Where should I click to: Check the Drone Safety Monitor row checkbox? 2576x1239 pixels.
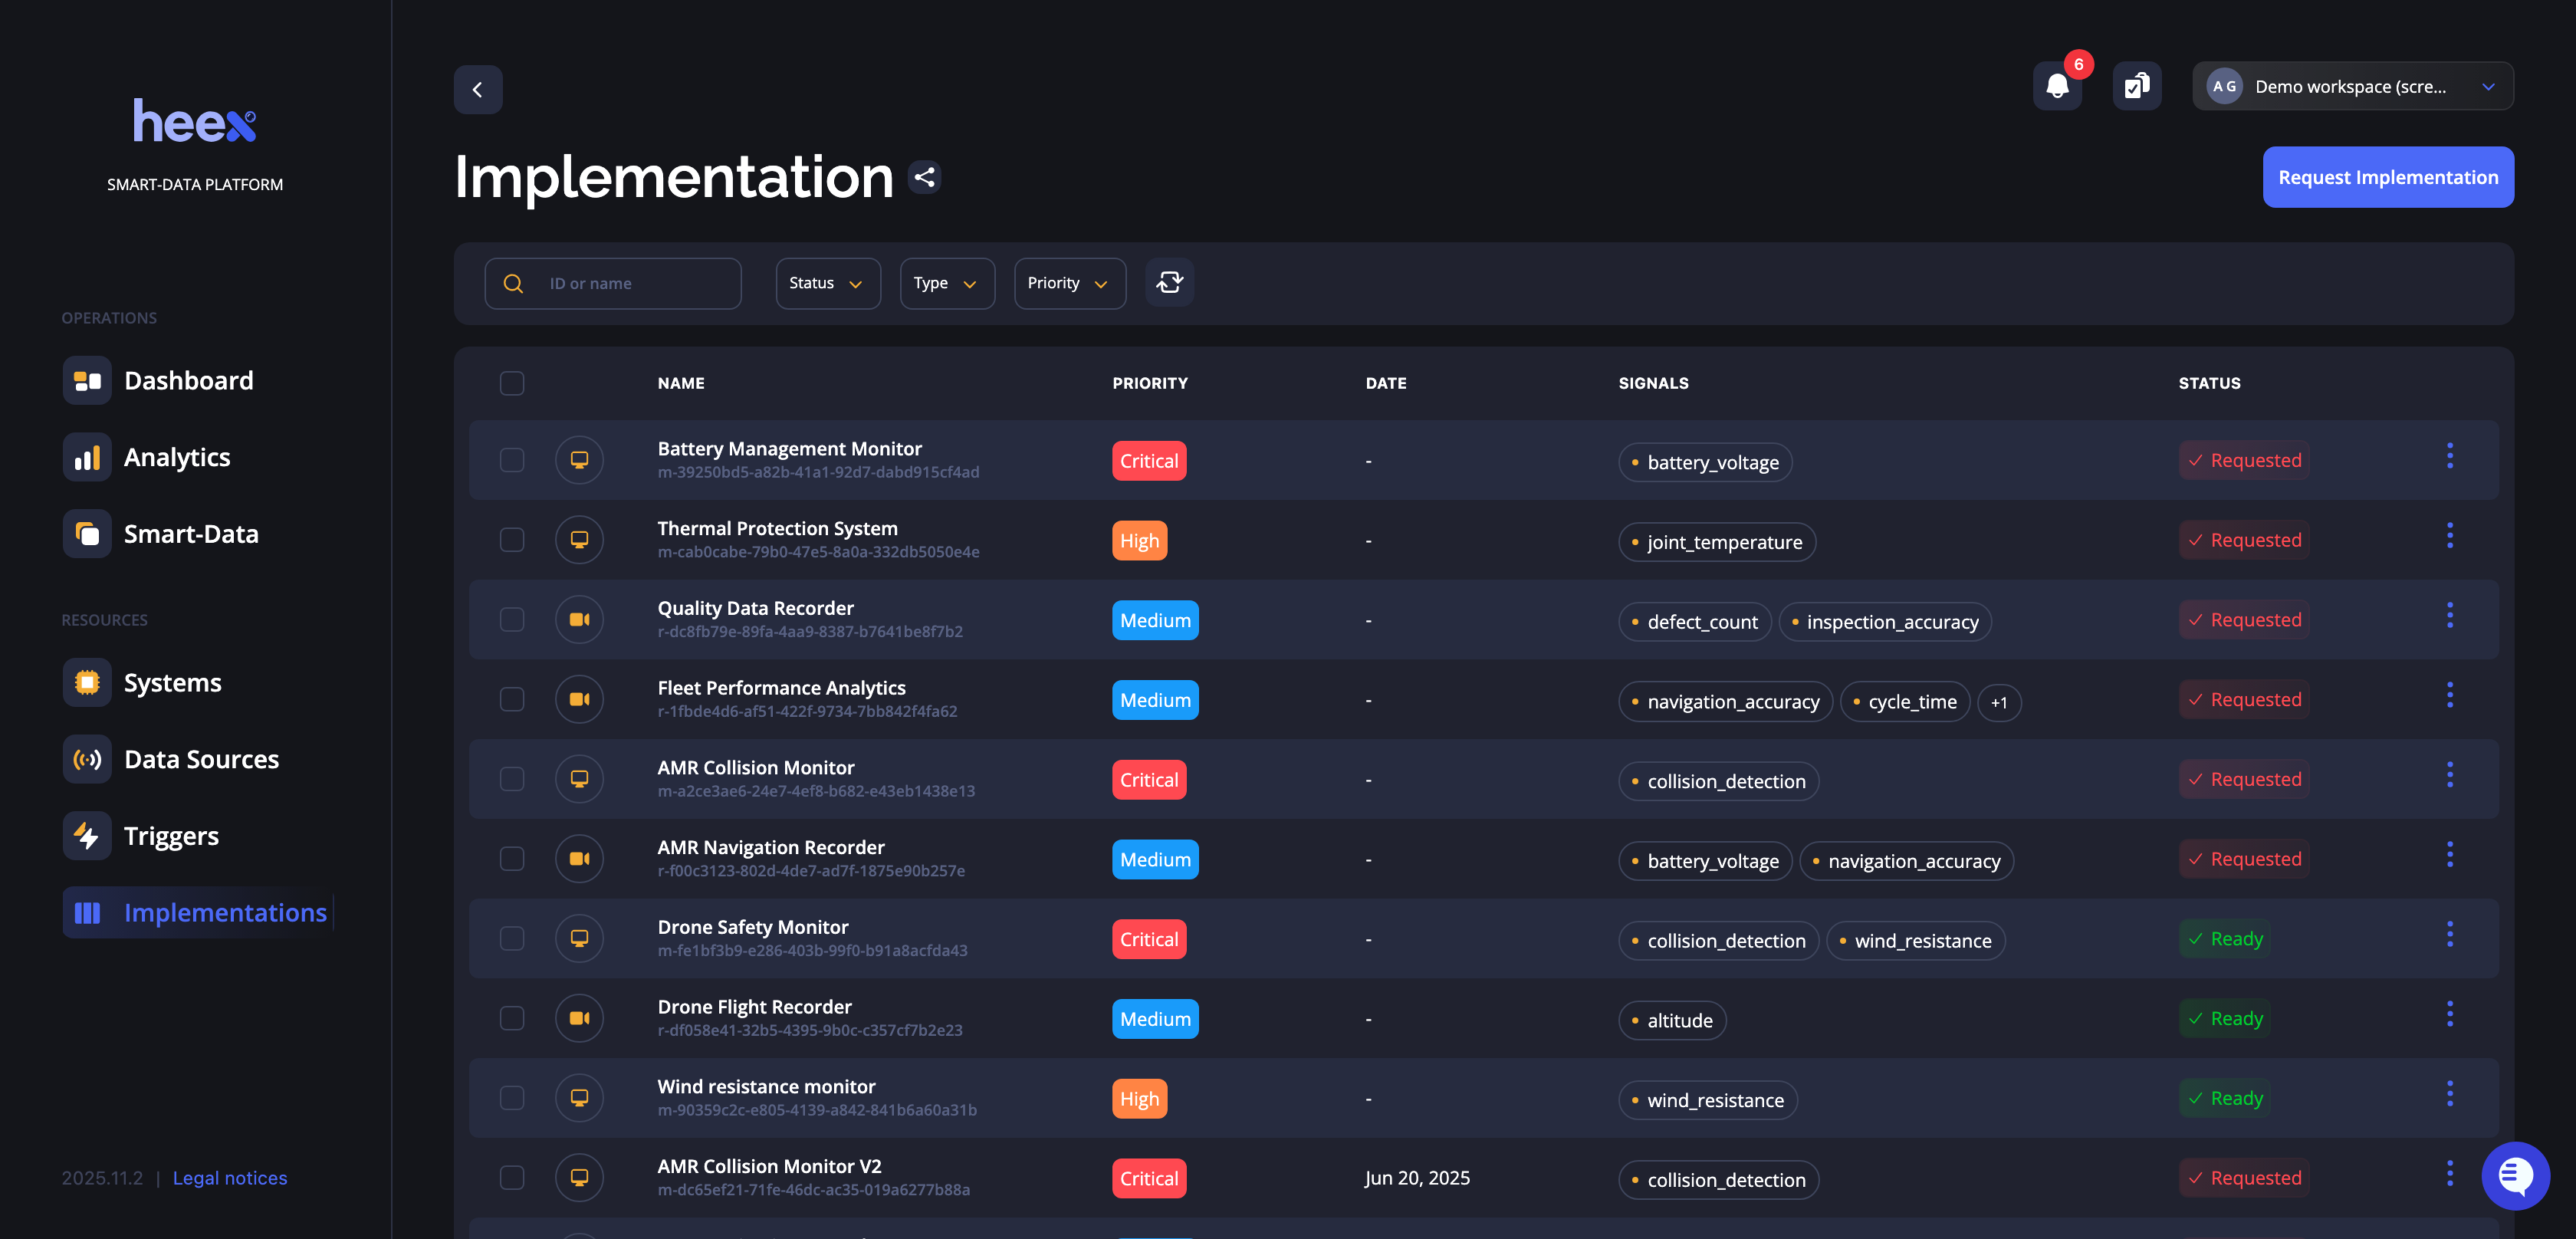click(x=511, y=938)
